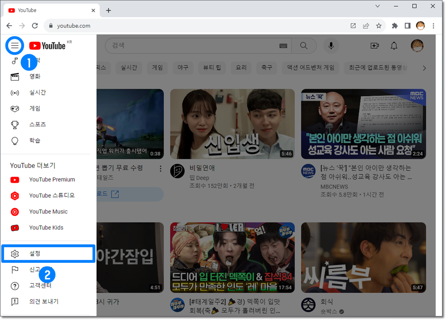The image size is (446, 320).
Task: Click the open-in-app icon in address bar
Action: [x=353, y=26]
